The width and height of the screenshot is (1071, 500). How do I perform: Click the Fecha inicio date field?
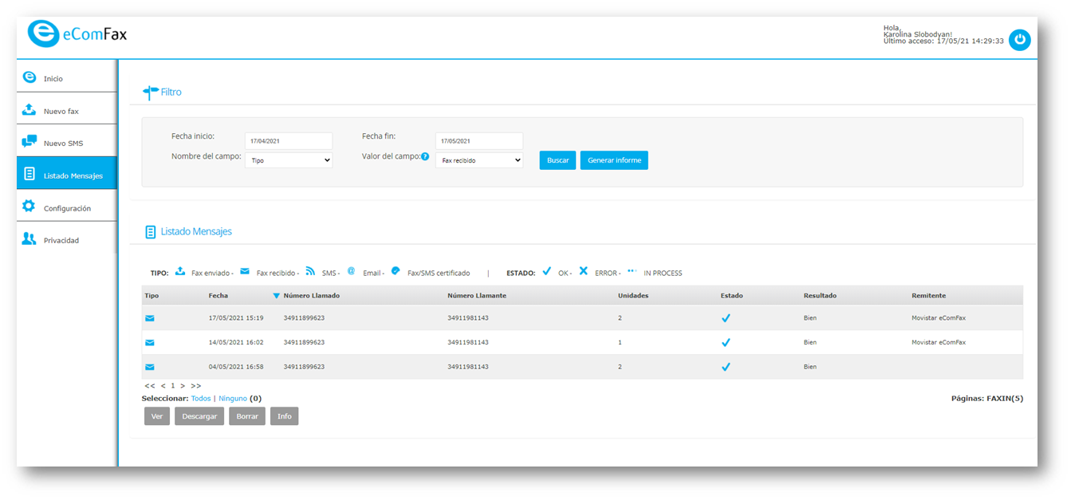coord(289,141)
